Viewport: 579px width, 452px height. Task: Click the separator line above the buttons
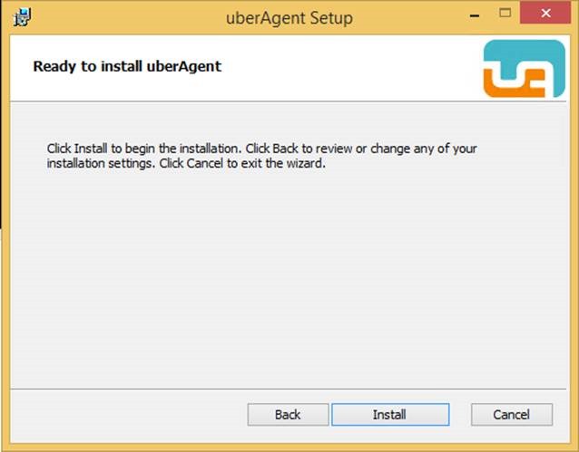[288, 389]
